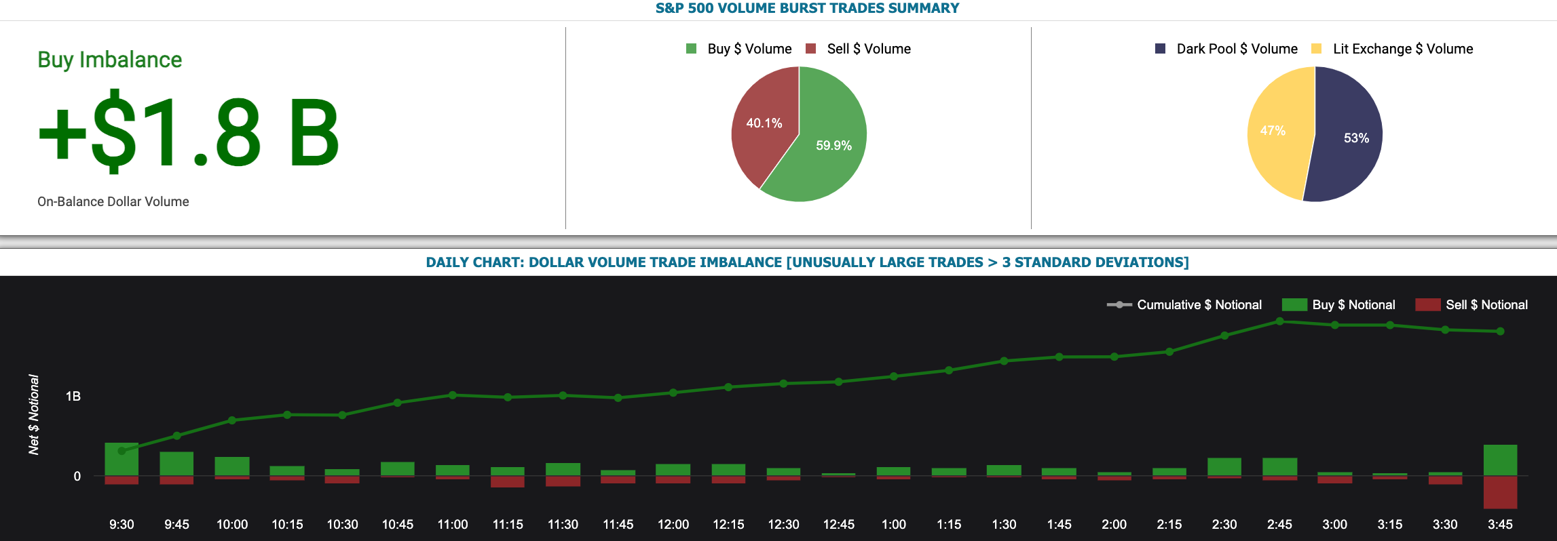Viewport: 1557px width, 541px height.
Task: Toggle the Lit Exchange $ Volume legend label
Action: pos(1403,49)
